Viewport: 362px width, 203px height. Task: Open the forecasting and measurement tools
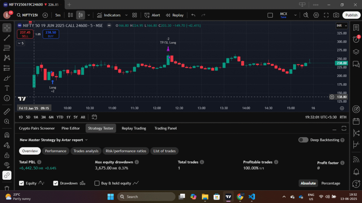coord(7,68)
